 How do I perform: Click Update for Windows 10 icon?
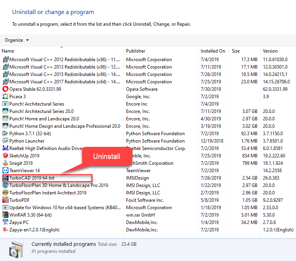(x=5, y=207)
